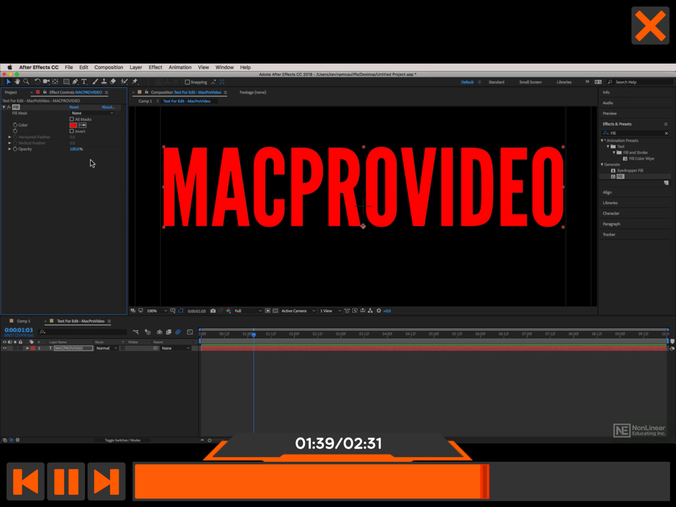Check the All Masks checkbox
Viewport: 676px width, 507px height.
point(72,120)
